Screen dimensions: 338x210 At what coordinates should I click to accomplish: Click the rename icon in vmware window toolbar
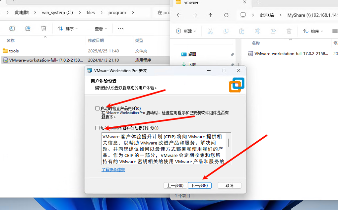click(x=257, y=31)
